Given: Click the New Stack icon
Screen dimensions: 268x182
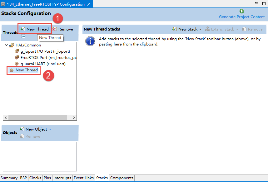Looking at the screenshot, I should click(175, 29).
